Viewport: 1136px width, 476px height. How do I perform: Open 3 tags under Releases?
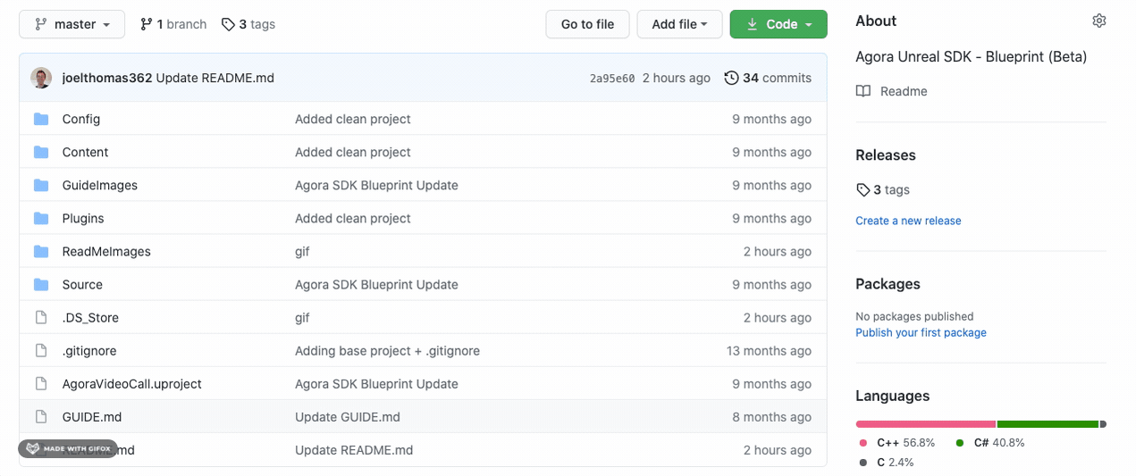891,189
